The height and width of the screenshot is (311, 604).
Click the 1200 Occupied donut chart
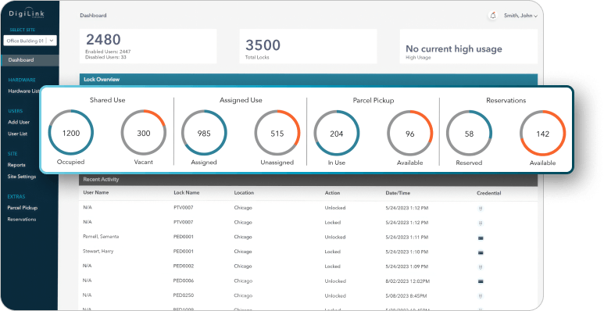(71, 133)
